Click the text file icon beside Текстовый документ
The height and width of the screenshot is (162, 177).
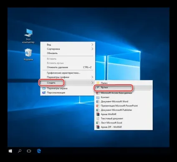(x=98, y=118)
